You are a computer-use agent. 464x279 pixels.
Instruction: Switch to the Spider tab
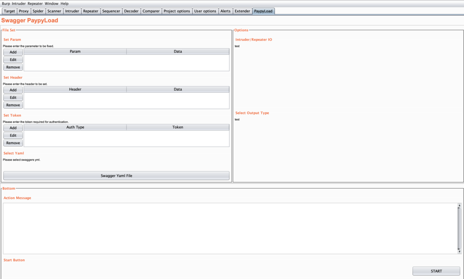[x=38, y=11]
